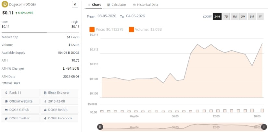
Task: Click the Dogecoin (DOGE) title
Action: [x=22, y=5]
